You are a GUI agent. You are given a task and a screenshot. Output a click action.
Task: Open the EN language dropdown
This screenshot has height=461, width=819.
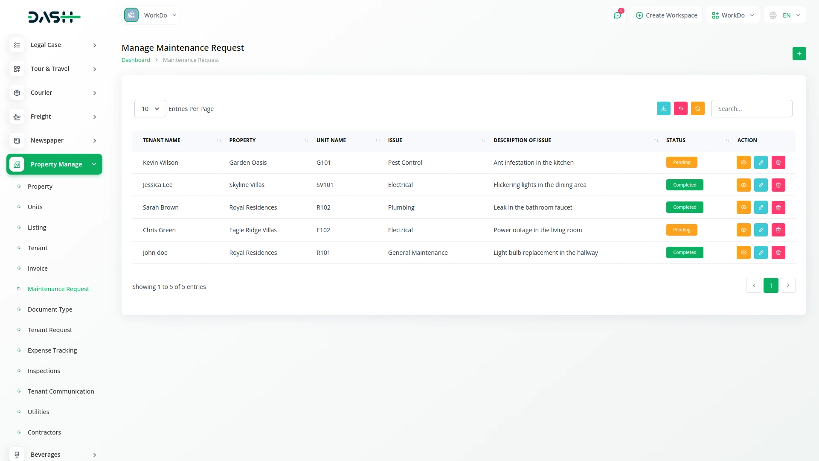(x=785, y=15)
